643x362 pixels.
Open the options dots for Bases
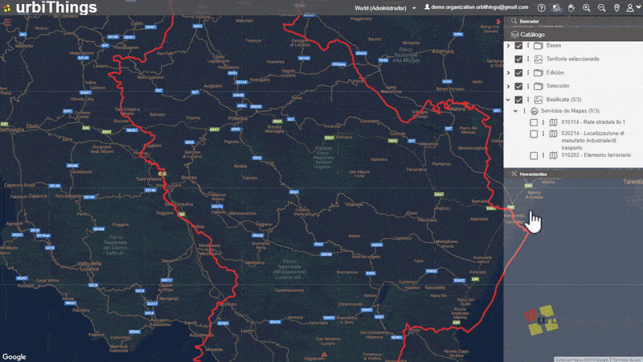[528, 46]
